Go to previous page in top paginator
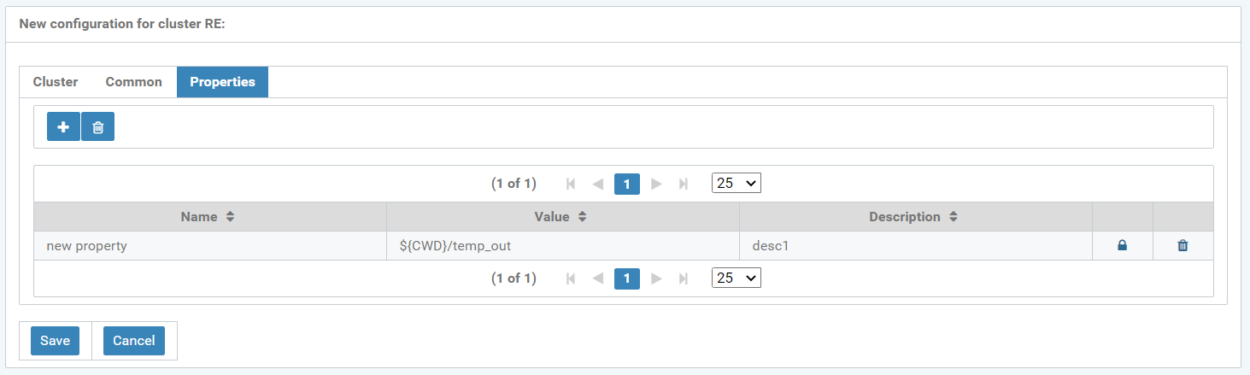 point(598,184)
